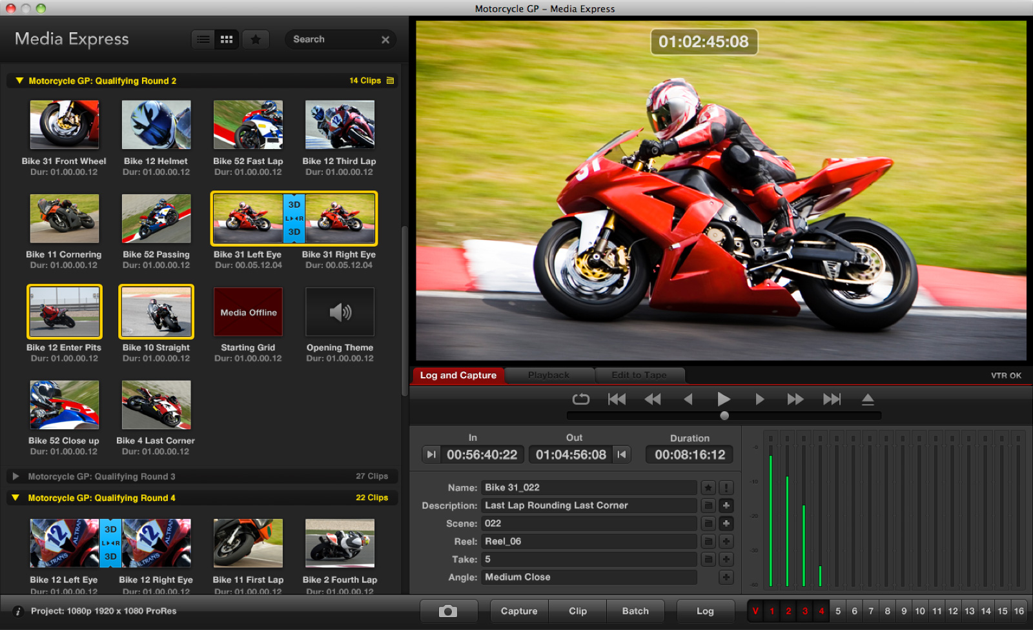Click the eject deck icon
Viewport: 1033px width, 630px height.
click(868, 399)
